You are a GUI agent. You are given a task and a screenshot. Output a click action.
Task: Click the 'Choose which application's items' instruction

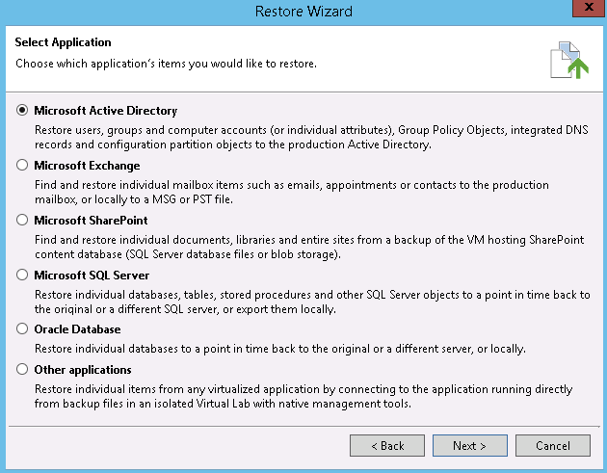[x=166, y=64]
